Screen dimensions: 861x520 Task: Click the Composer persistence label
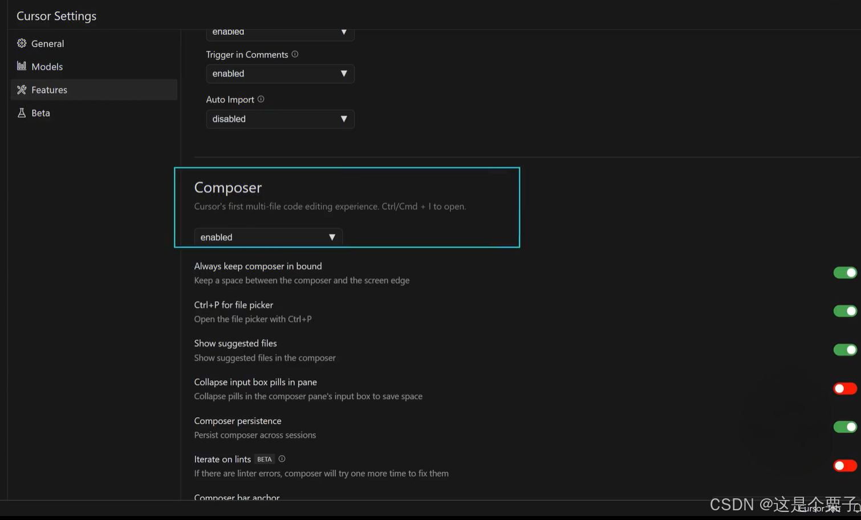tap(238, 421)
